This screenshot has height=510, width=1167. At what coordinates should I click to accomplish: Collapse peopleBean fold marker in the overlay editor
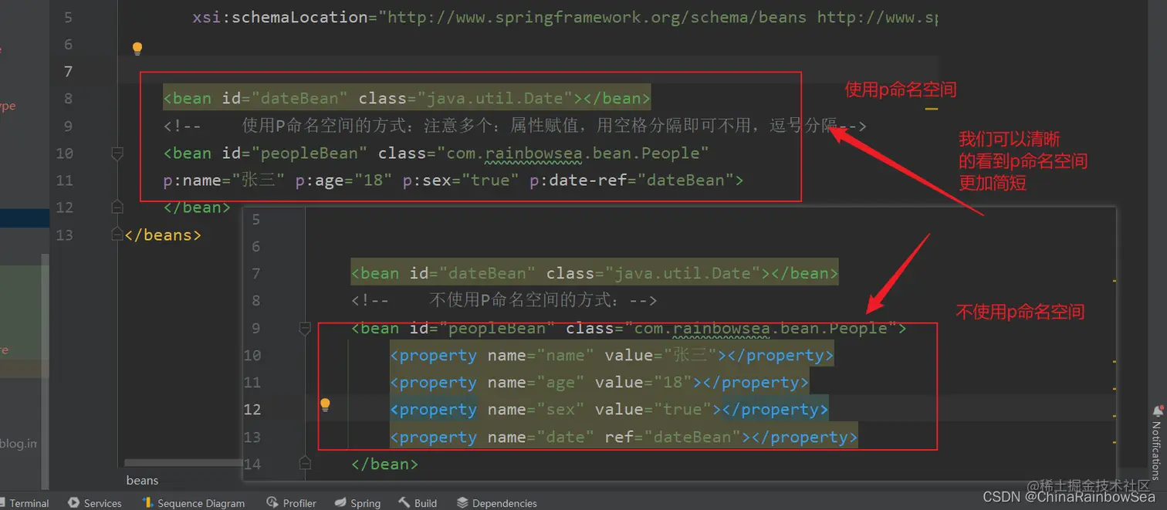pos(305,329)
